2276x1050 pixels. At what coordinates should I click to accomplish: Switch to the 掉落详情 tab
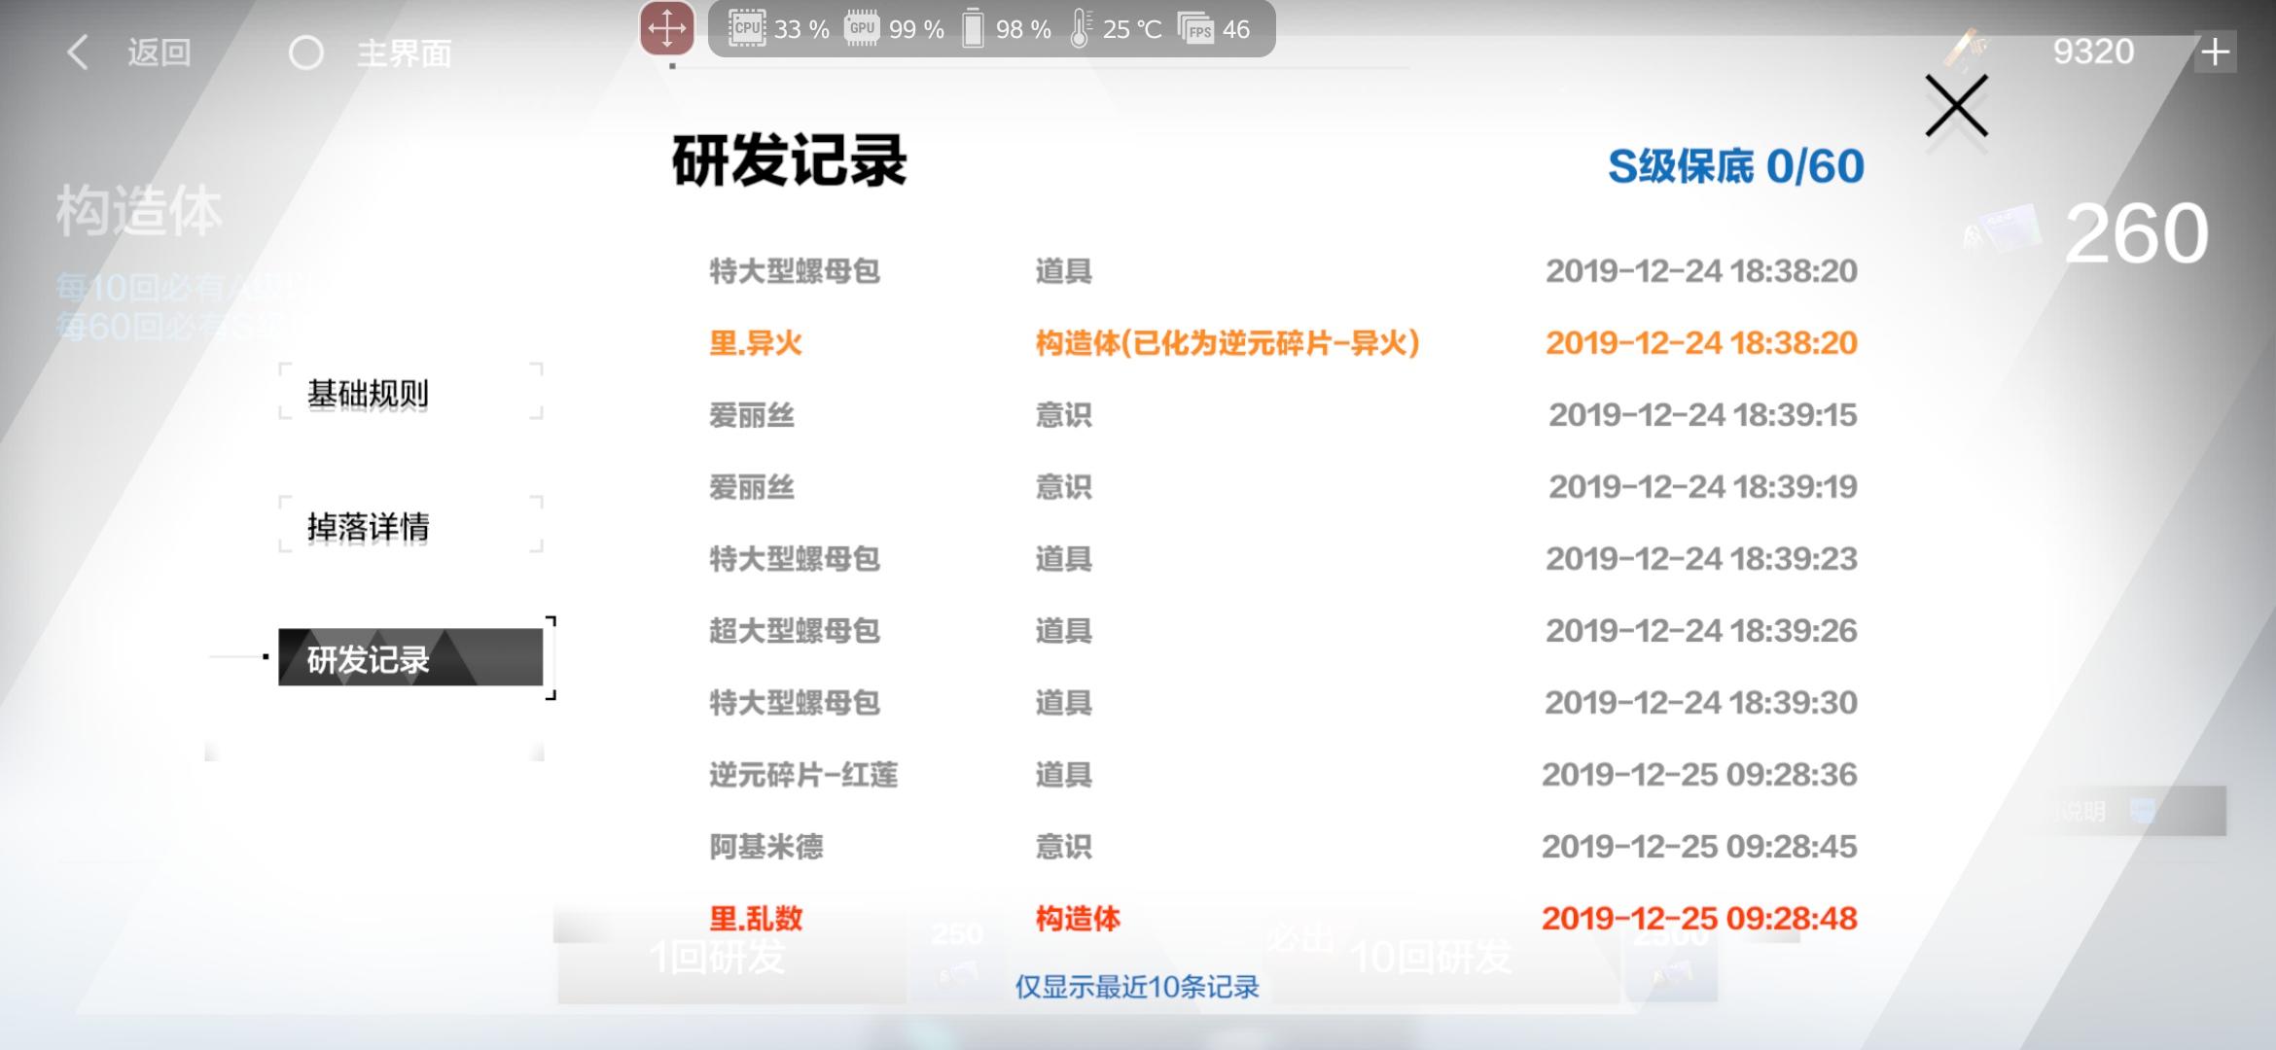coord(410,525)
